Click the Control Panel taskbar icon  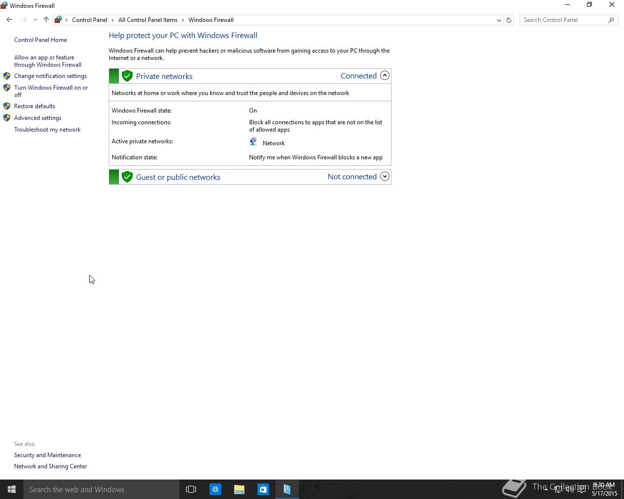287,489
